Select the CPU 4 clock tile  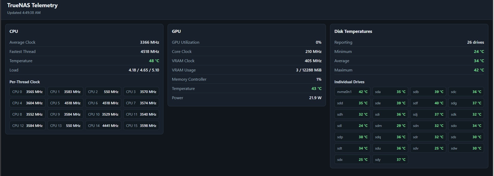point(28,103)
